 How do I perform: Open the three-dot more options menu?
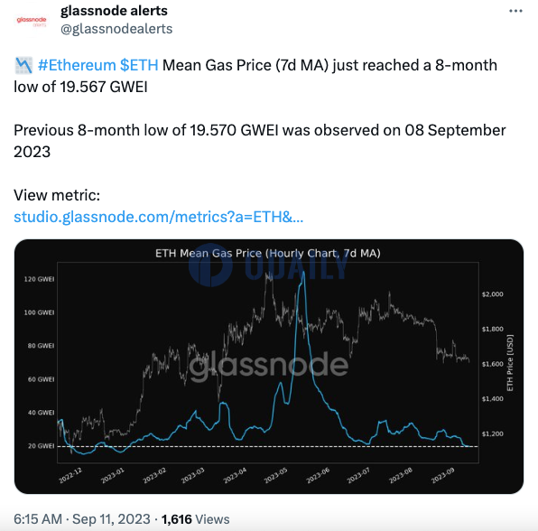(x=515, y=12)
